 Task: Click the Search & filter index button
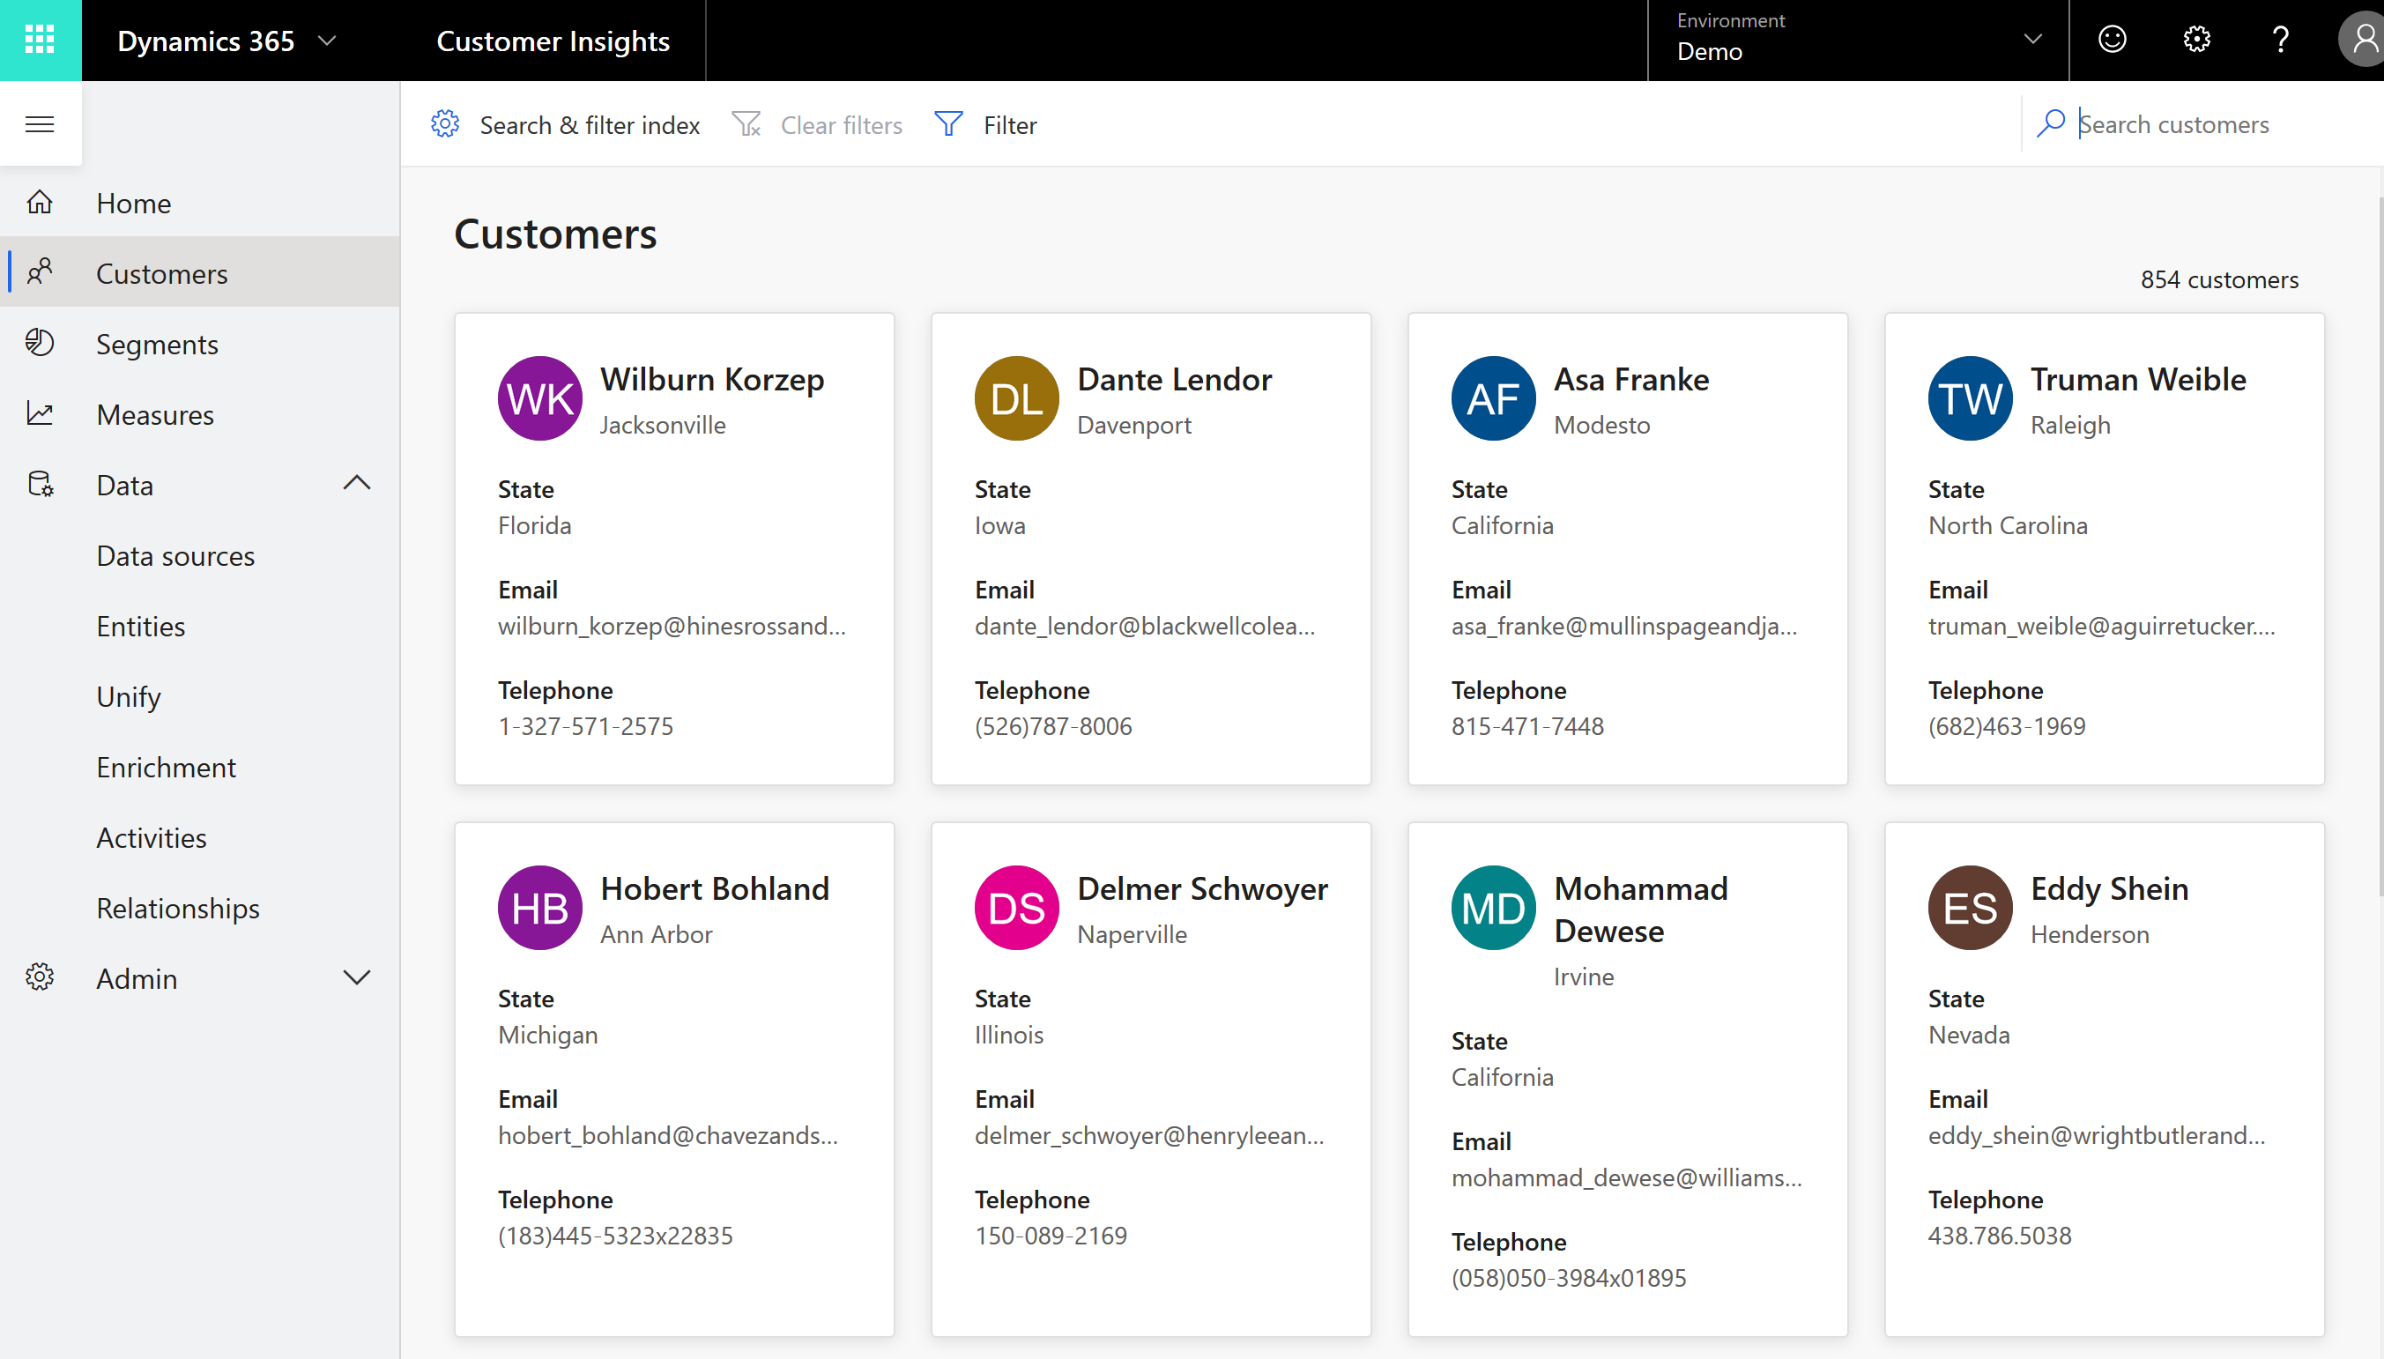[566, 124]
